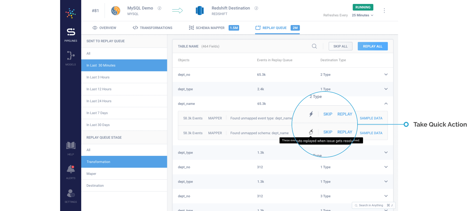Click the pipeline number #81
The width and height of the screenshot is (473, 211).
pos(95,11)
